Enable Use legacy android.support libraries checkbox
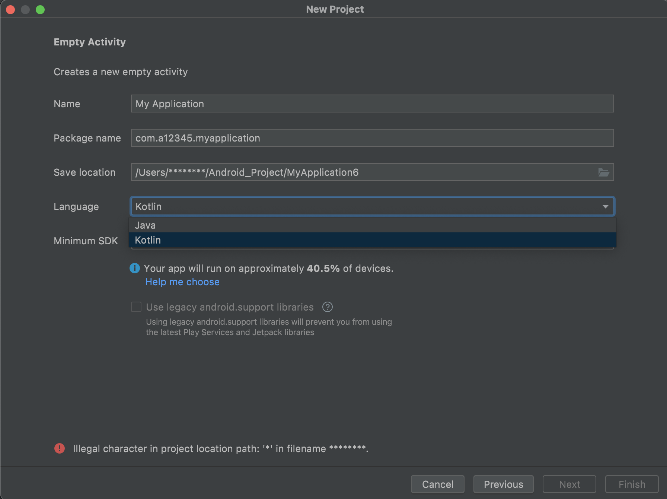The width and height of the screenshot is (667, 499). click(x=136, y=307)
